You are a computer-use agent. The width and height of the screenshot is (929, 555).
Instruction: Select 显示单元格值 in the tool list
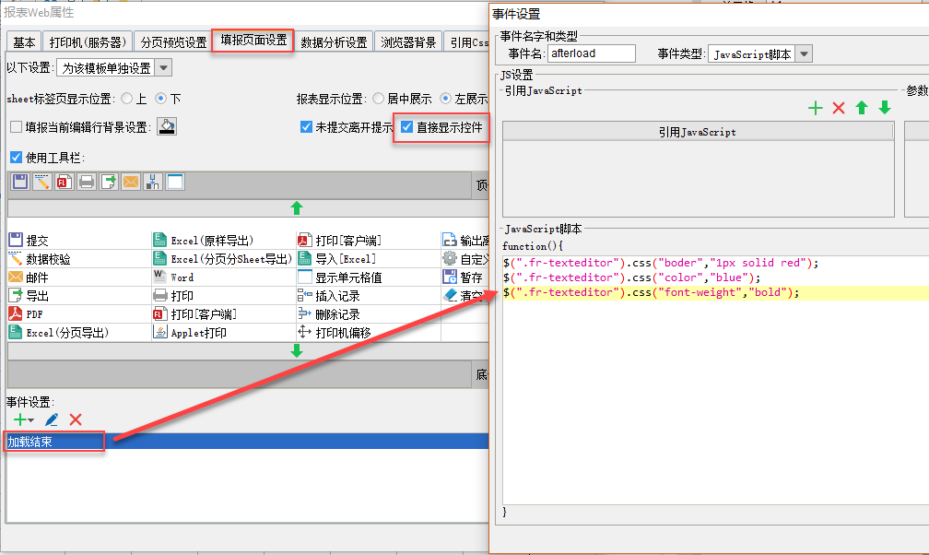tap(339, 277)
